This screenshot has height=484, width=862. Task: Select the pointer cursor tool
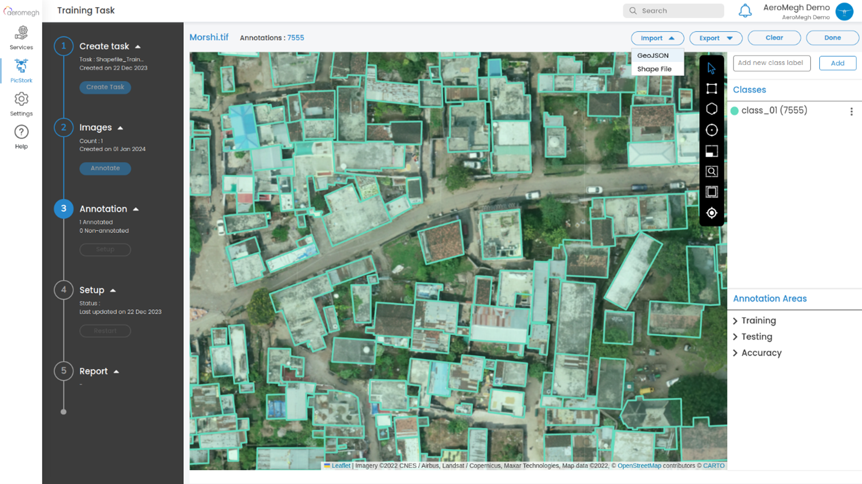711,68
